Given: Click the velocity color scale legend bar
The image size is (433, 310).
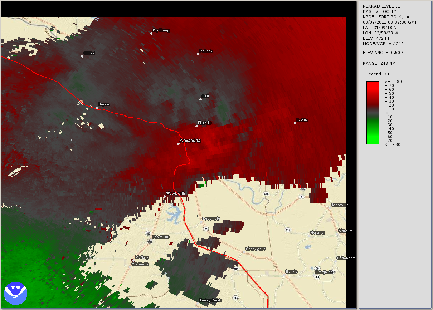Looking at the screenshot, I should [x=373, y=113].
